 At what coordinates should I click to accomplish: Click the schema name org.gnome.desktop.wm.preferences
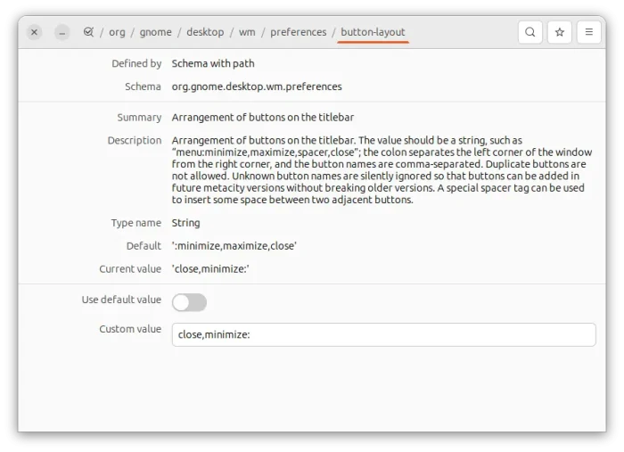[x=257, y=86]
